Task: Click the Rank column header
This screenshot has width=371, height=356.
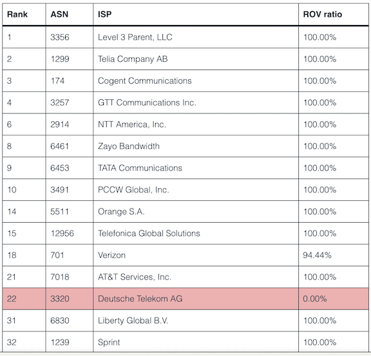Action: [x=17, y=14]
